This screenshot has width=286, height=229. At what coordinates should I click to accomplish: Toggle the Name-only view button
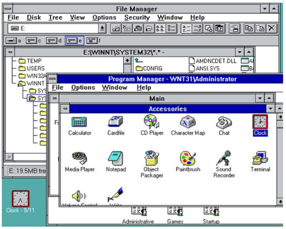tap(160, 29)
